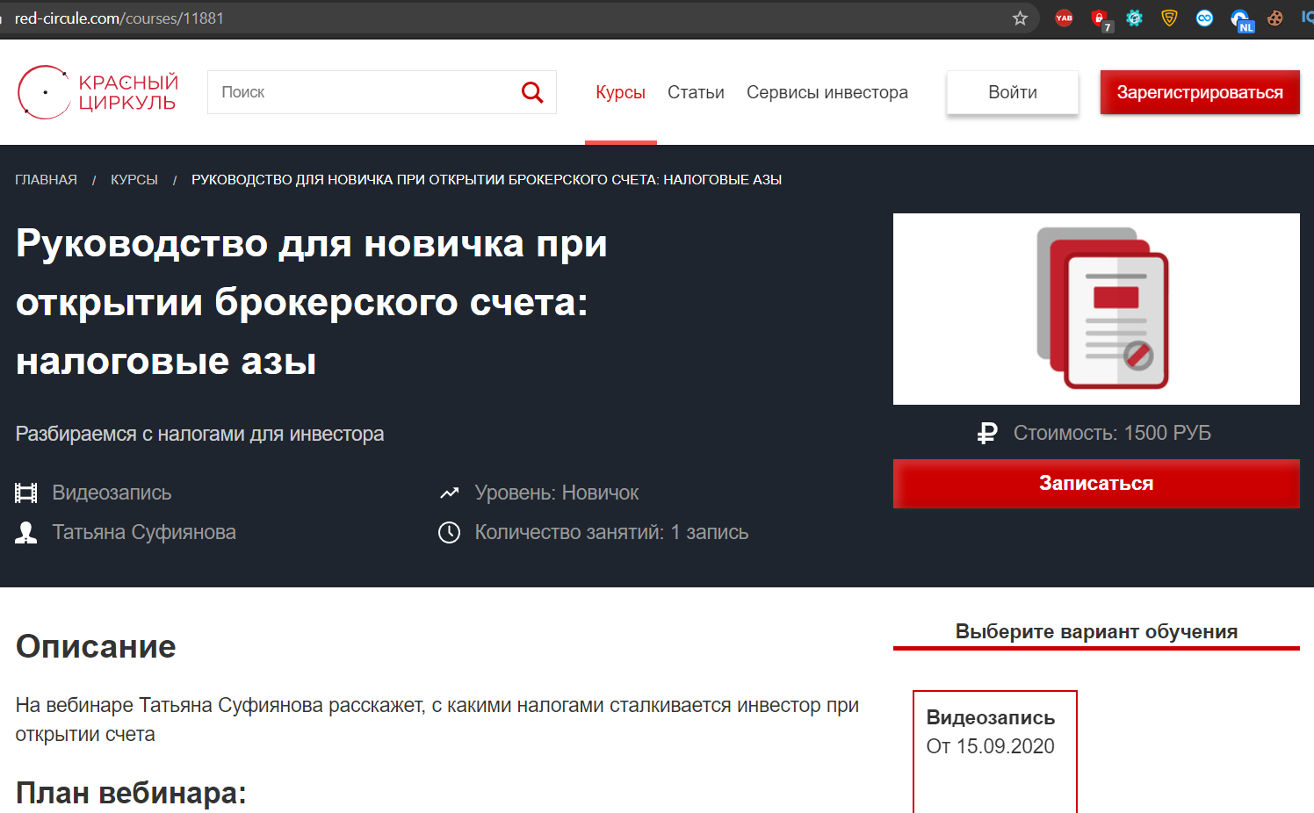
Task: Click the Выберите вариант обучения heading
Action: [x=1096, y=632]
